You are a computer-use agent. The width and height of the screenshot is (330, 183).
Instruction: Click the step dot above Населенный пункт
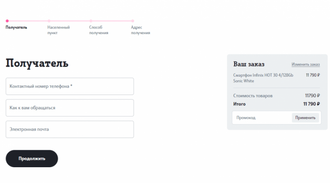tap(49, 21)
